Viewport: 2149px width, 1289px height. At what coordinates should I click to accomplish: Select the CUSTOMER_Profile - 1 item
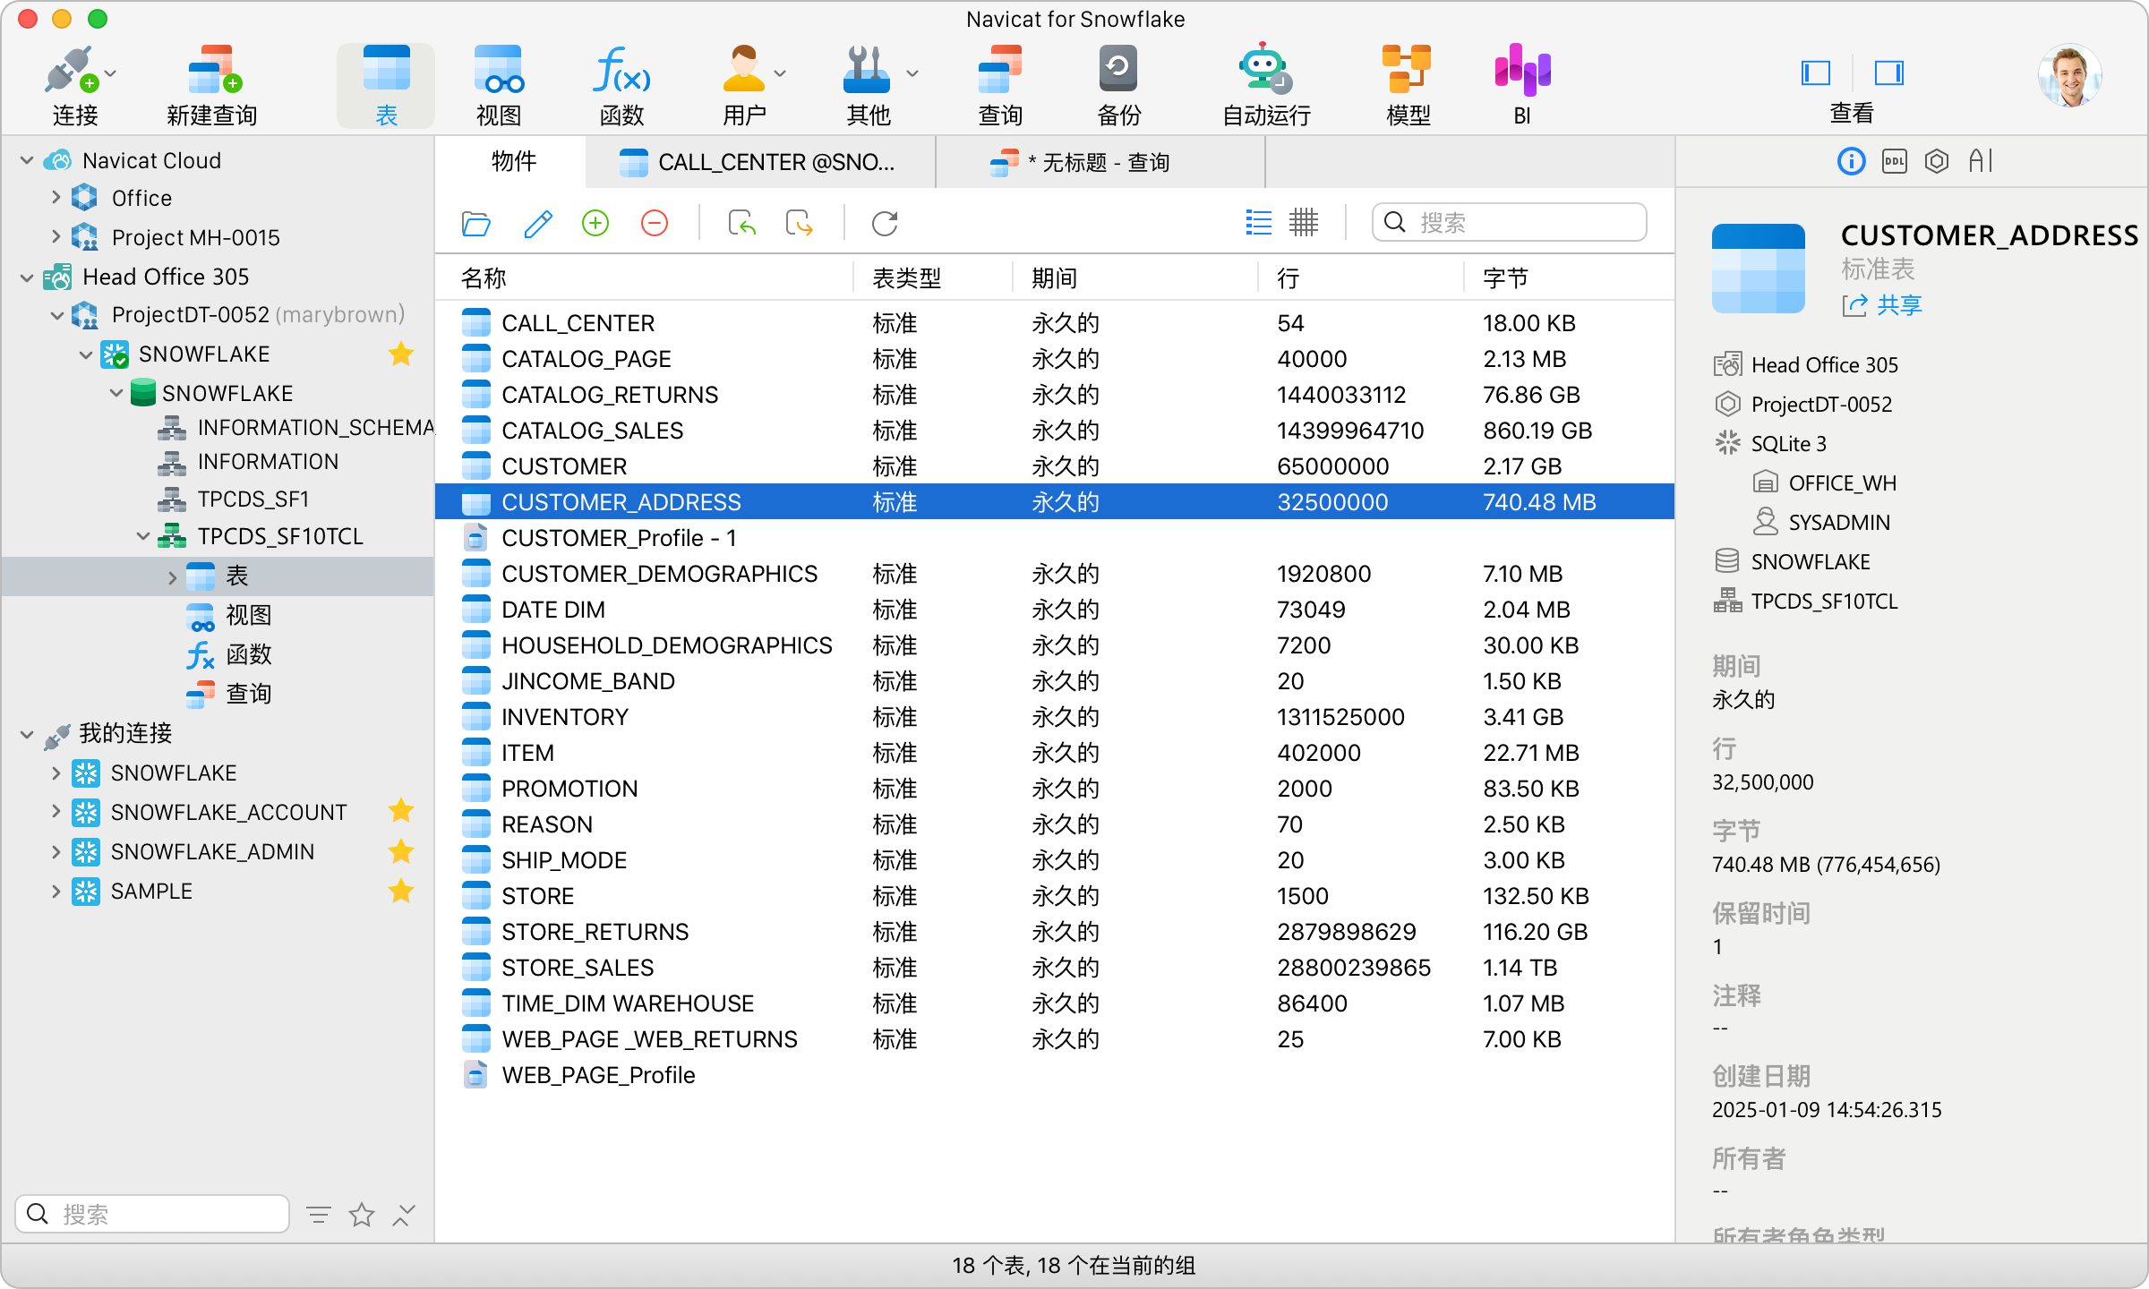point(1055,538)
